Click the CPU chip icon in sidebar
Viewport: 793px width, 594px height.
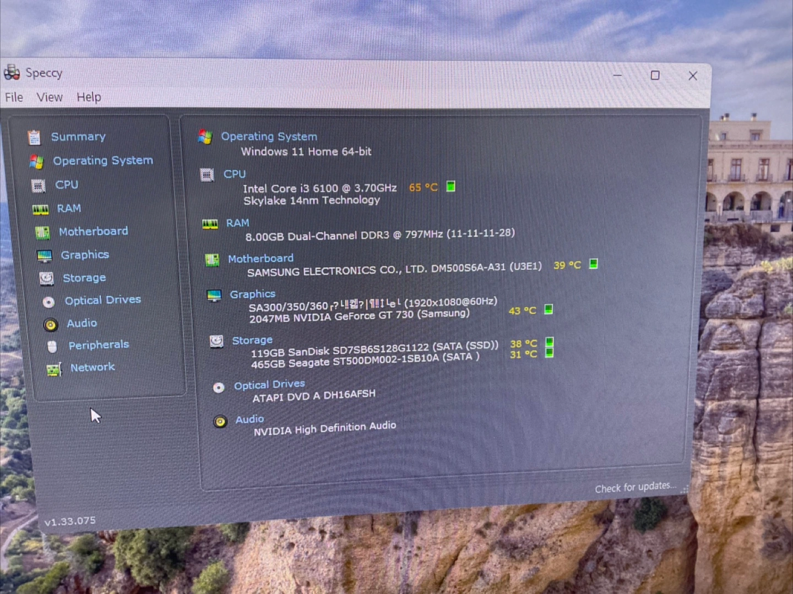click(38, 186)
